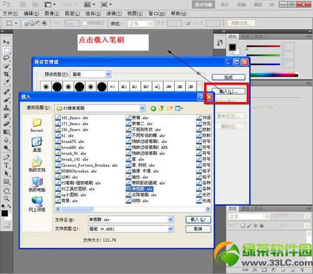Viewport: 313px width, 274px height.
Task: Open the 编辑 menu
Action: point(31,14)
